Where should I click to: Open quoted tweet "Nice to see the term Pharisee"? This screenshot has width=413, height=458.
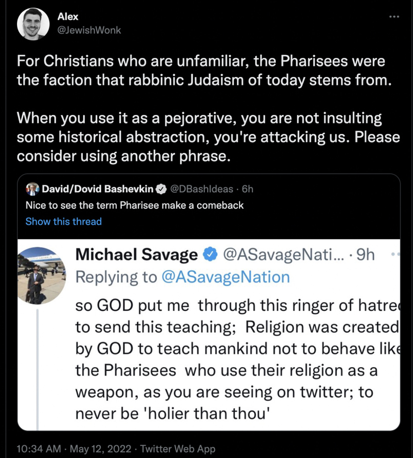pyautogui.click(x=135, y=205)
